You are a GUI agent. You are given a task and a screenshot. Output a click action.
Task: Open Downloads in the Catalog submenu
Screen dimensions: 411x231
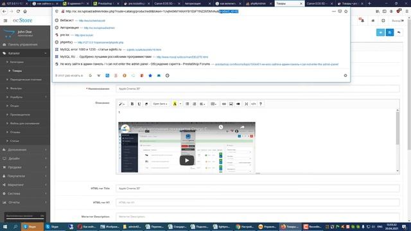click(25, 123)
